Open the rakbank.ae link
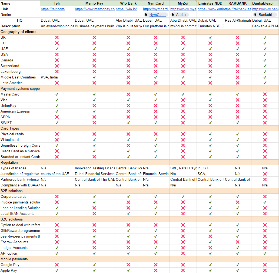This screenshot has width=279, height=273. 238,9
